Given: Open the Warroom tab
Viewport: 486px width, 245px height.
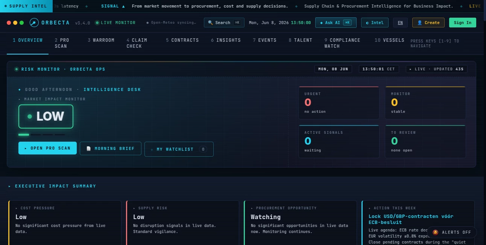Looking at the screenshot, I should coord(101,40).
